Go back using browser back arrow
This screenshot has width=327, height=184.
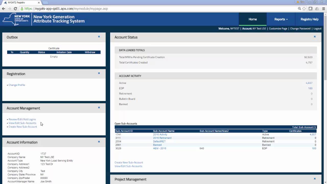pyautogui.click(x=4, y=9)
